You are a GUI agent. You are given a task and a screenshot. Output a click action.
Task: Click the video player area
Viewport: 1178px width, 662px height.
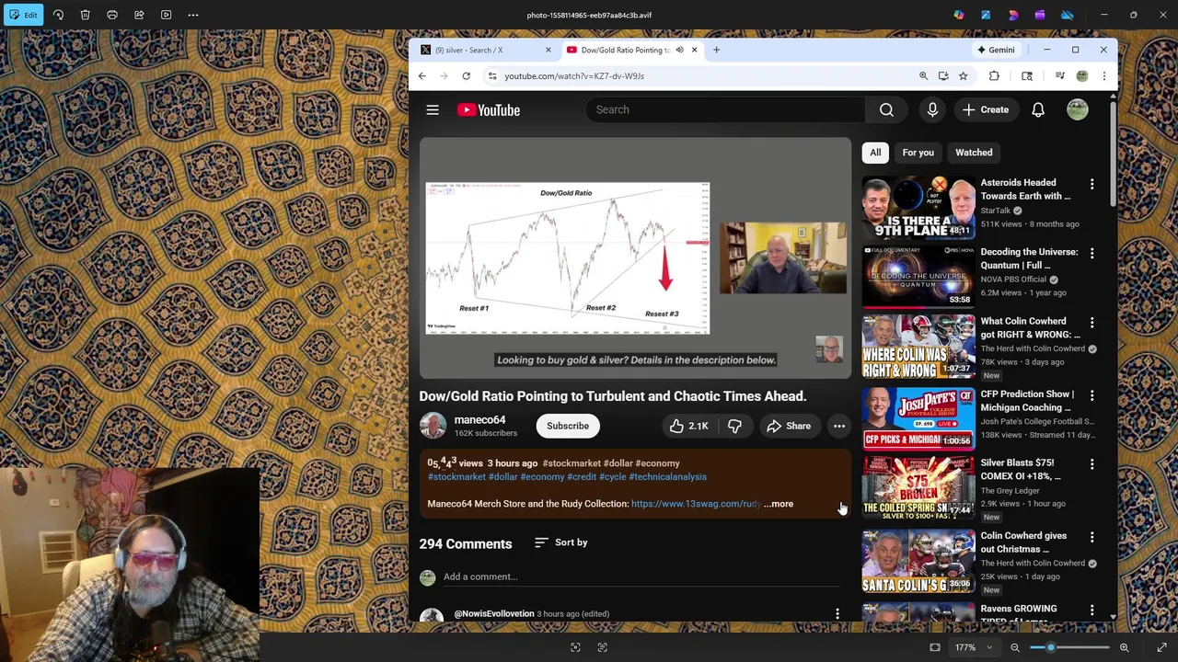636,258
